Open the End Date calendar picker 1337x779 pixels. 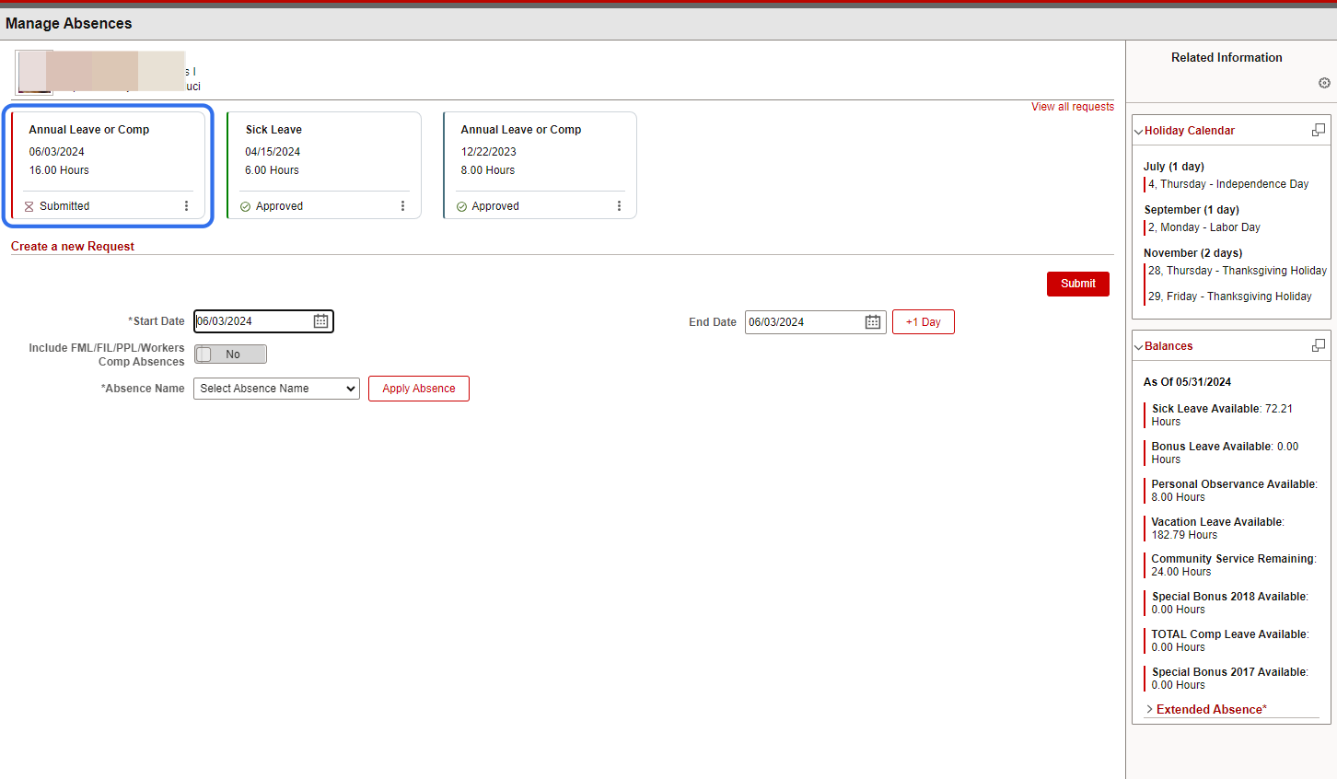coord(873,322)
